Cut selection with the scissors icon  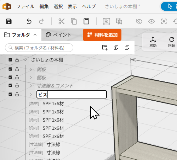coord(62,21)
